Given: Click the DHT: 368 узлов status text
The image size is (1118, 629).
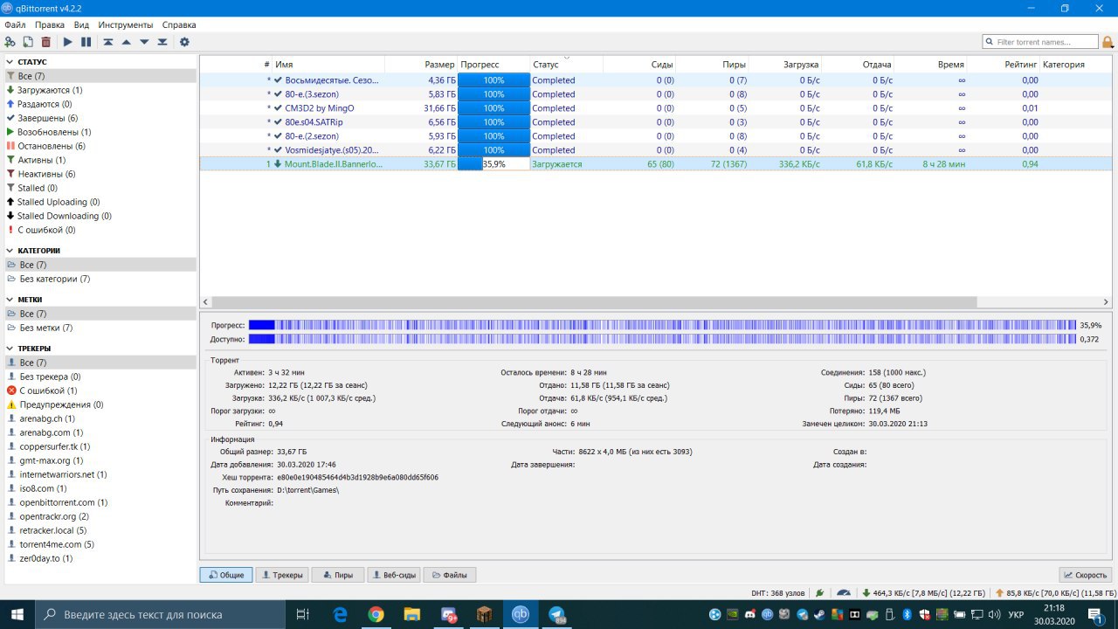Looking at the screenshot, I should click(x=777, y=593).
